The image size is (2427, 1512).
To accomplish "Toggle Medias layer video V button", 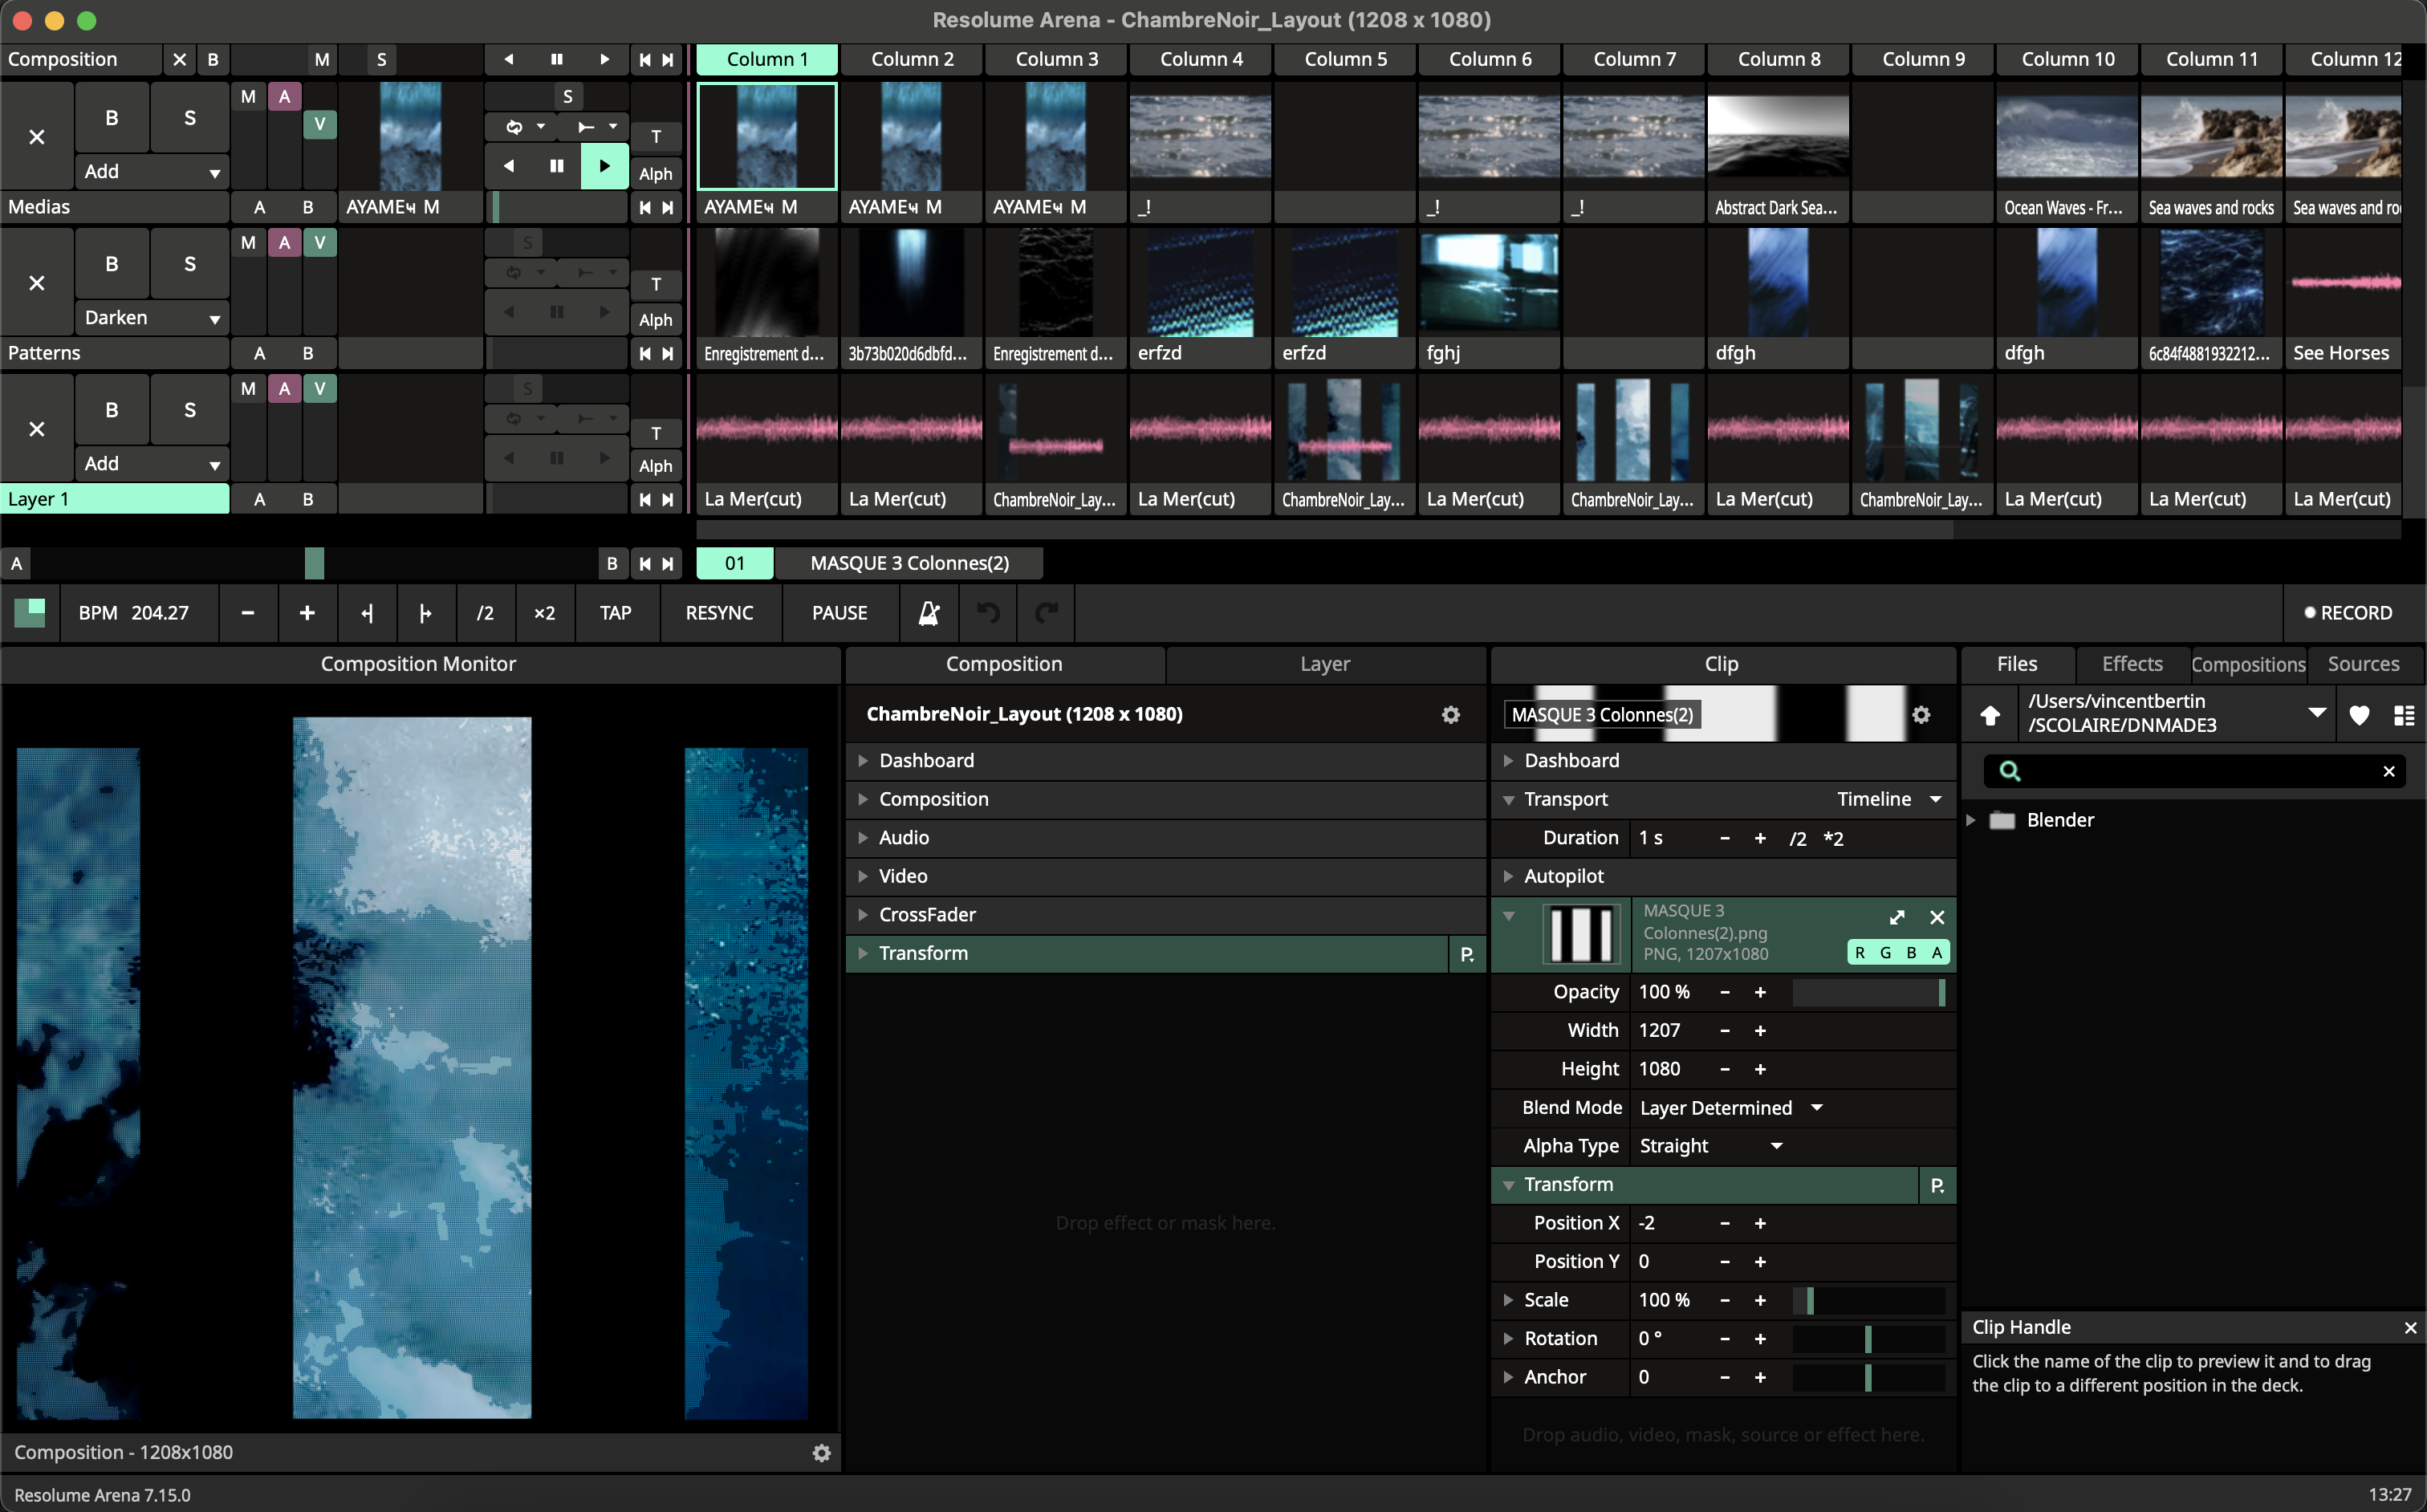I will [319, 124].
